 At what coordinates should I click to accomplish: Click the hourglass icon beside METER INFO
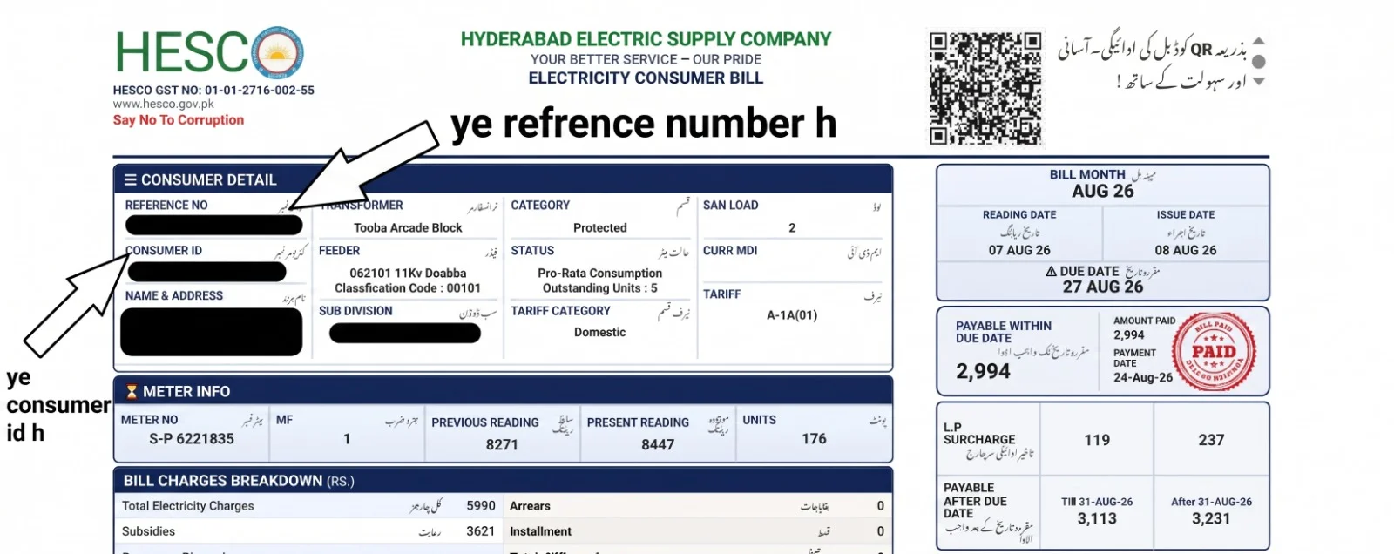point(132,391)
